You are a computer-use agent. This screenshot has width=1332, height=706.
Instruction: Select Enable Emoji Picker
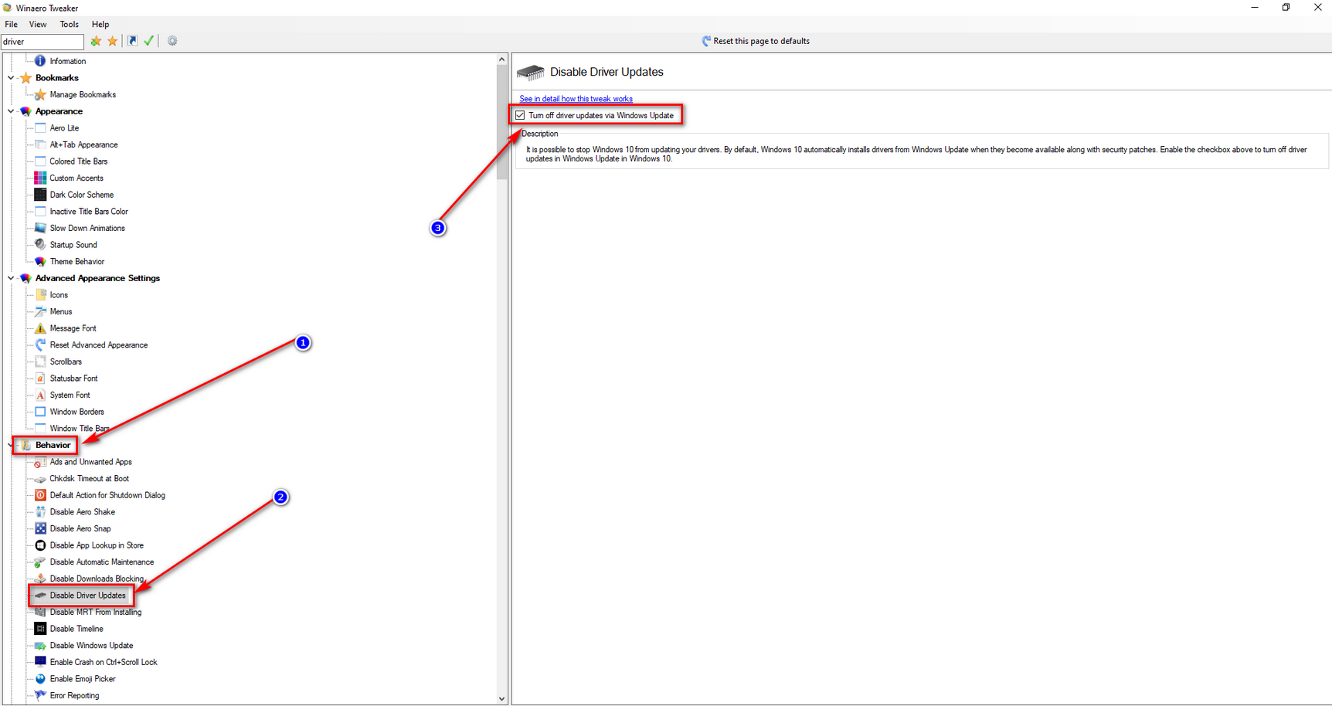pos(83,679)
